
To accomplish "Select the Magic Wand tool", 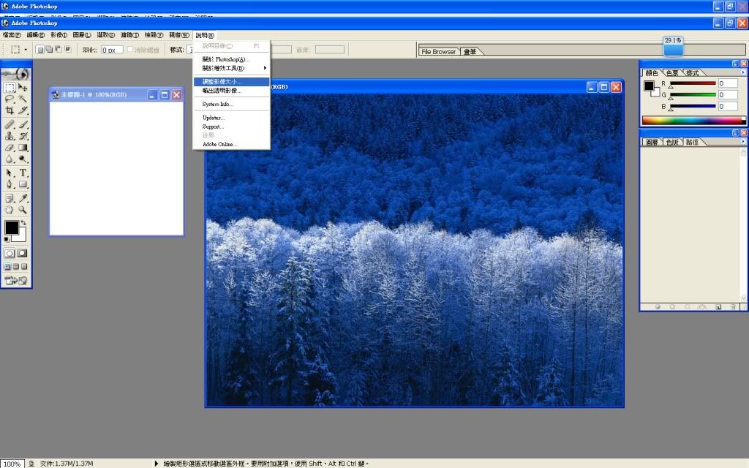I will pyautogui.click(x=23, y=98).
